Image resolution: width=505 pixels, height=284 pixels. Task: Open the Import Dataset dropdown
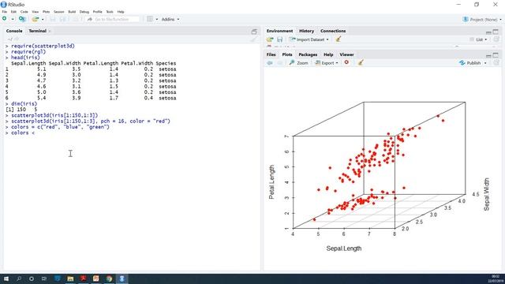pos(309,39)
